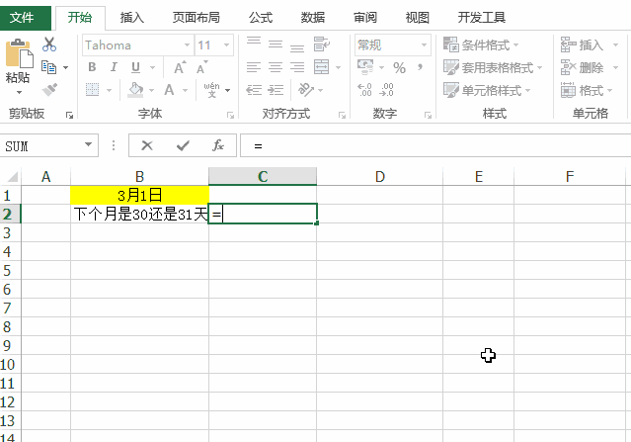Open the number format 常规 dropdown

[x=424, y=44]
